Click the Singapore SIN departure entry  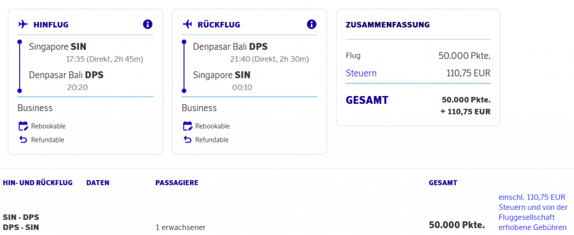click(x=58, y=47)
